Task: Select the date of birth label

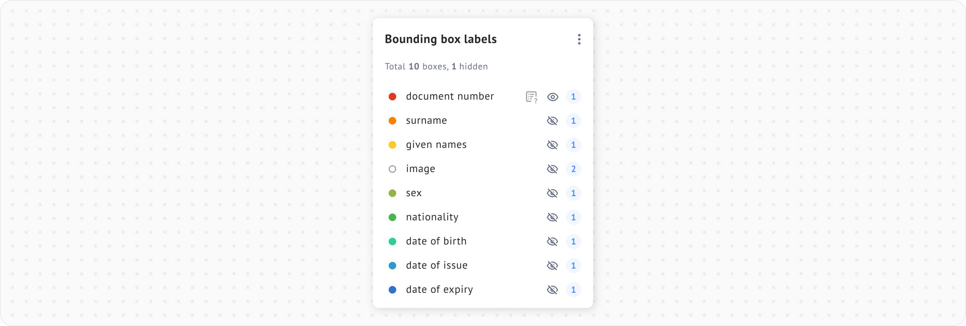Action: click(x=436, y=241)
